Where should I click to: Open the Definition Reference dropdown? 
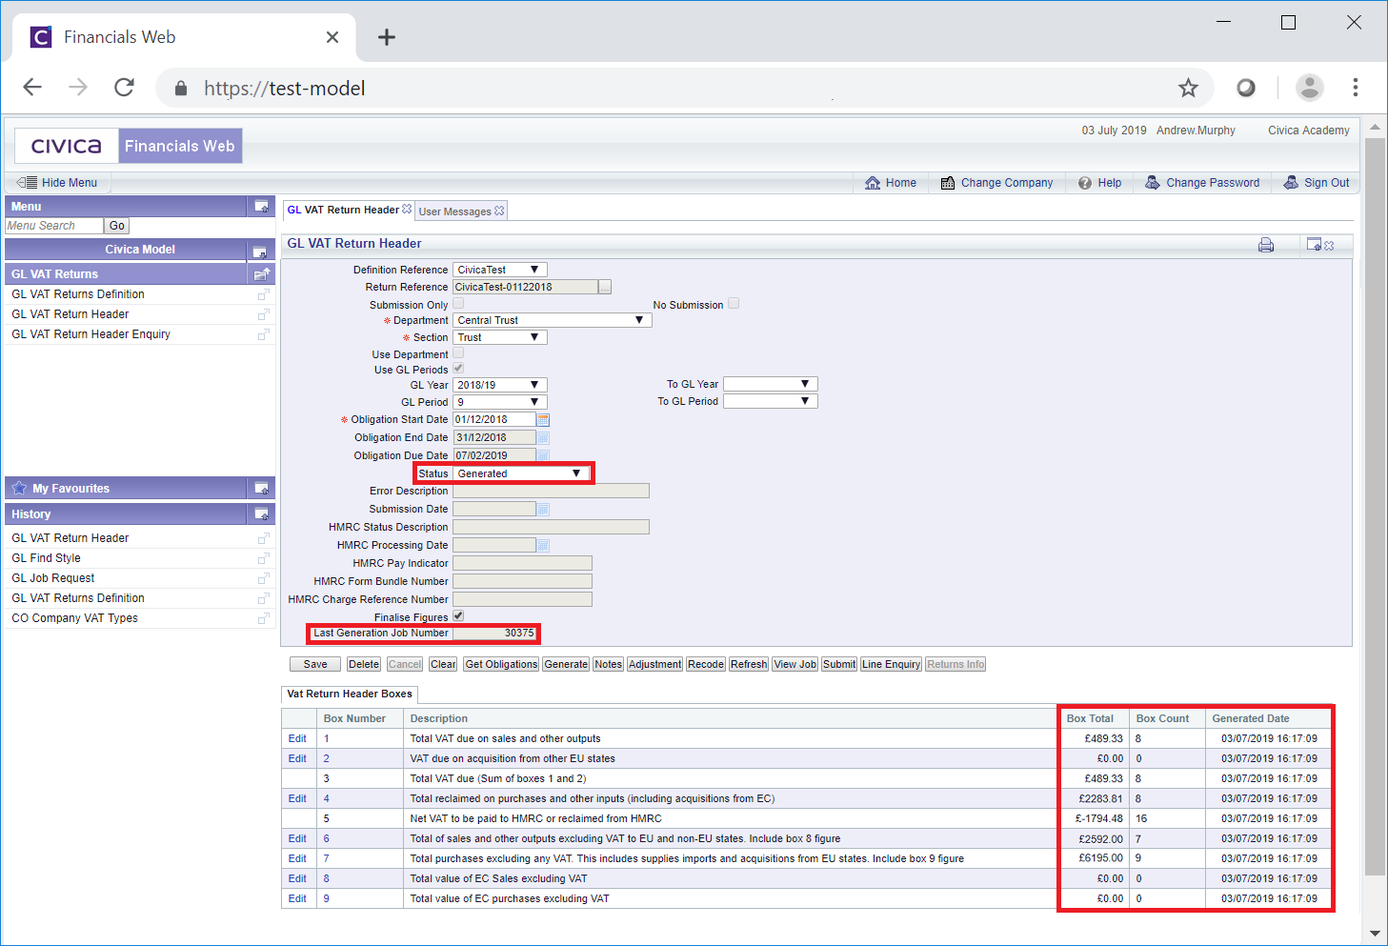tap(500, 270)
